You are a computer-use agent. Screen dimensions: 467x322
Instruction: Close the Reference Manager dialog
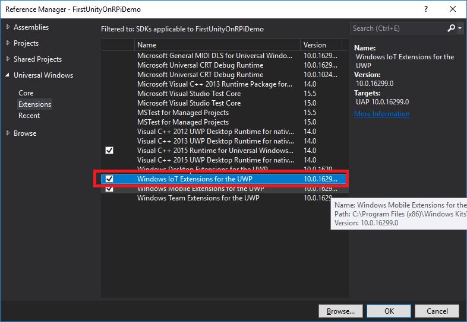453,9
